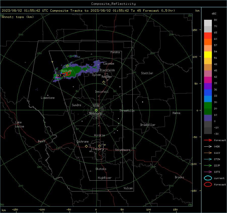
Task: Click the cyan 27ZW arrow in legend
Action: pyautogui.click(x=208, y=159)
